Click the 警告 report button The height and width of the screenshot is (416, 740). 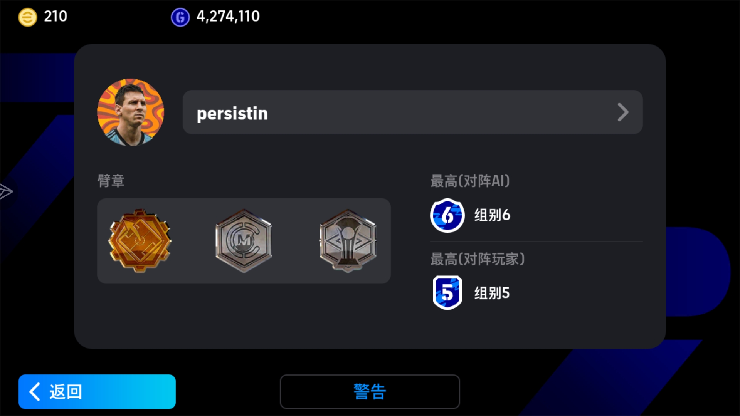pyautogui.click(x=370, y=392)
